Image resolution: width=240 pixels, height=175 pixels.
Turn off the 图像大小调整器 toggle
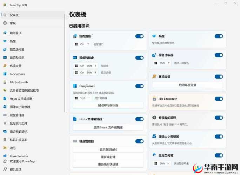[219, 136]
